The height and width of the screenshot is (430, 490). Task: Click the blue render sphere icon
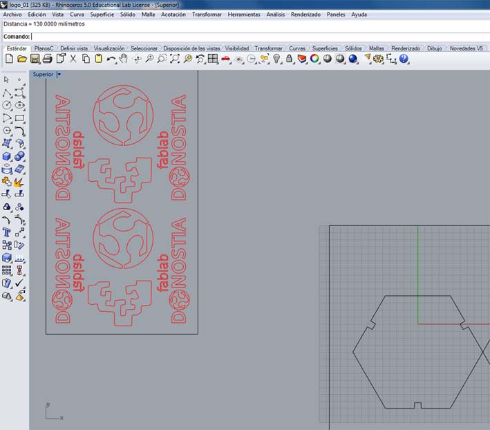(352, 59)
